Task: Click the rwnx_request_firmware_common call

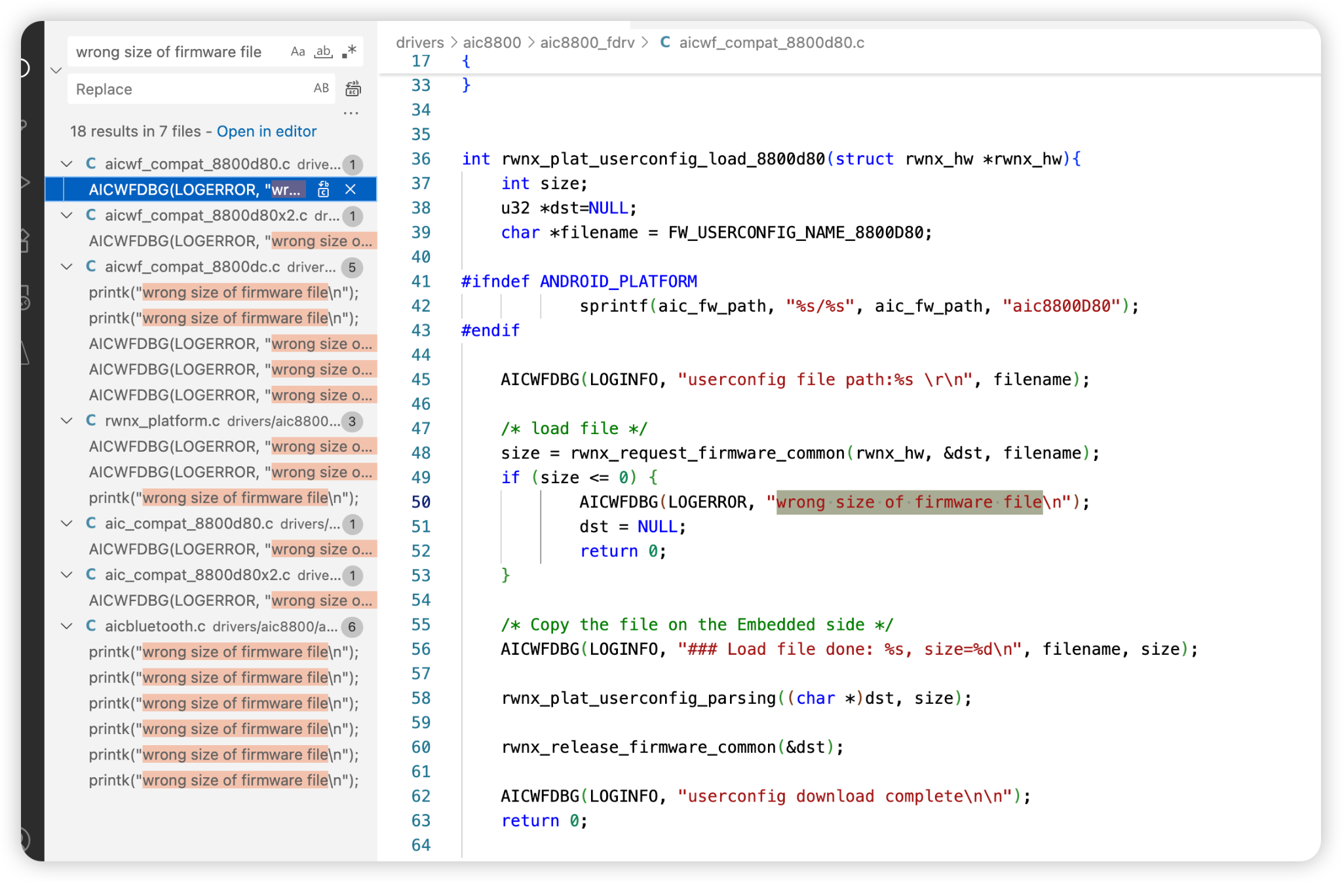Action: pos(708,453)
